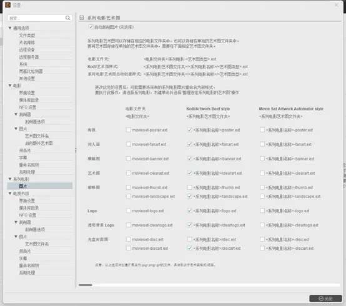Click the horizontal scrollbar thumb at the bottom

[x=86, y=285]
